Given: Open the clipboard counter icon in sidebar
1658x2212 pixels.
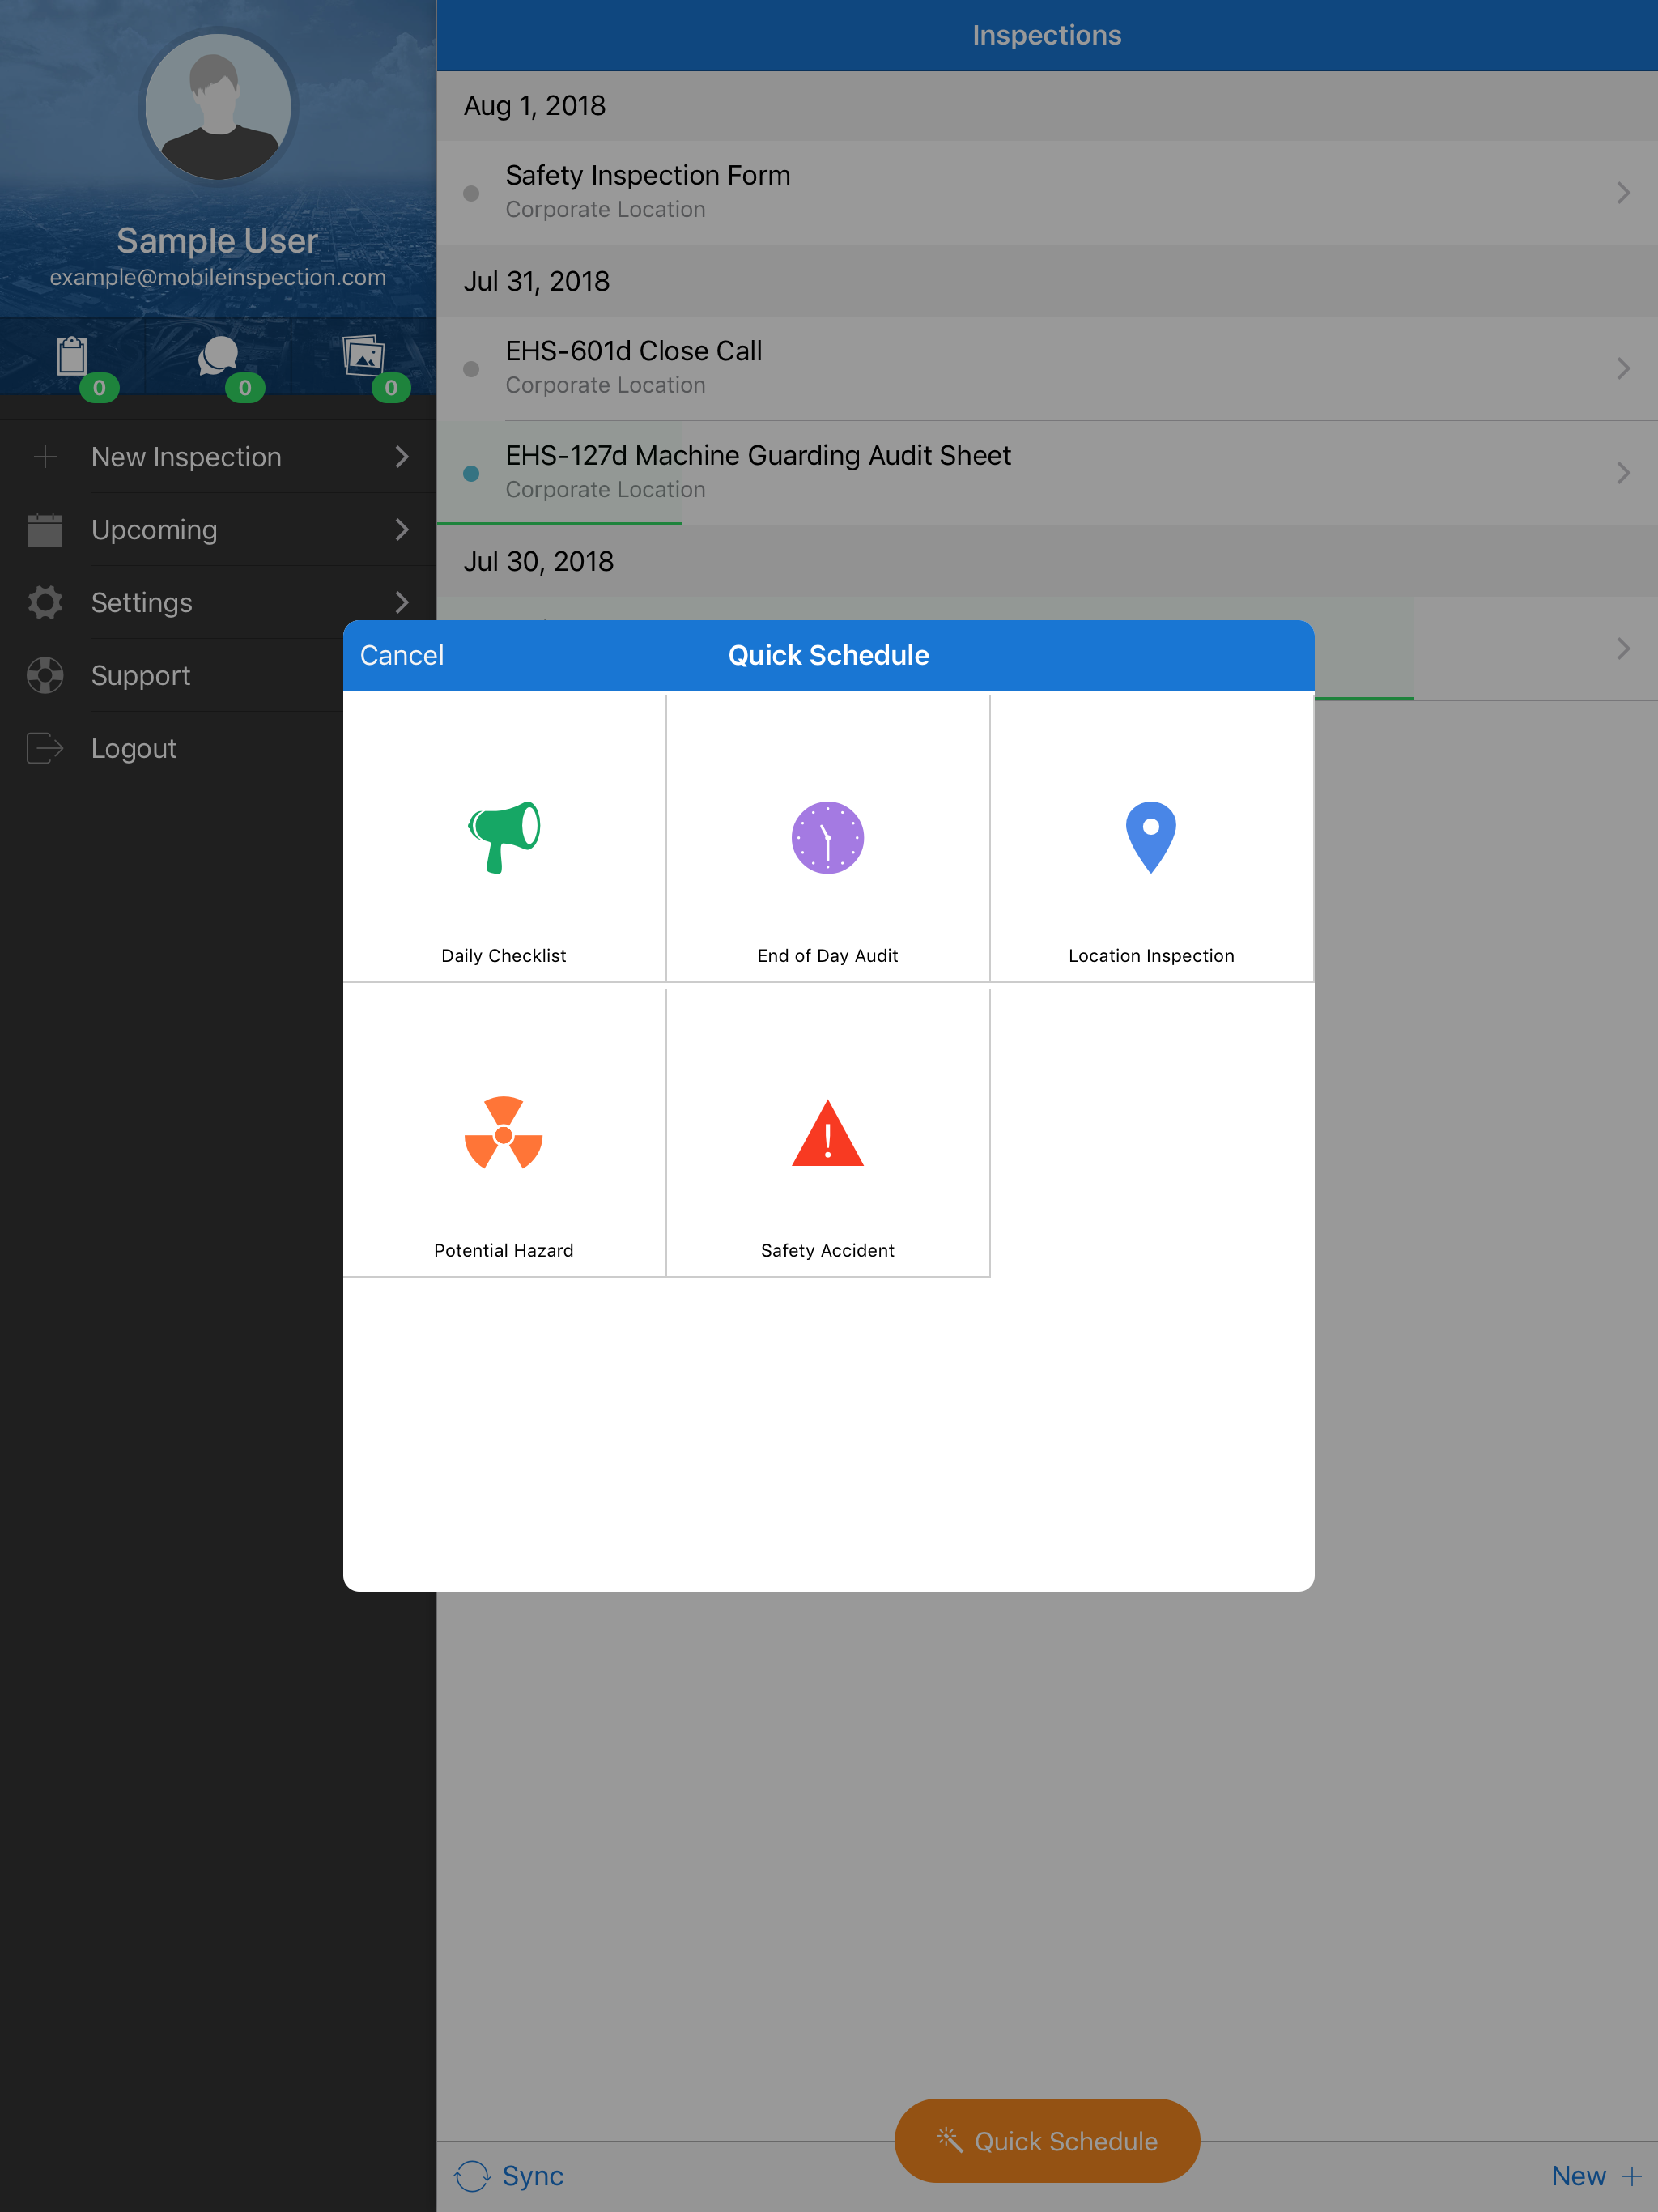Looking at the screenshot, I should (73, 357).
